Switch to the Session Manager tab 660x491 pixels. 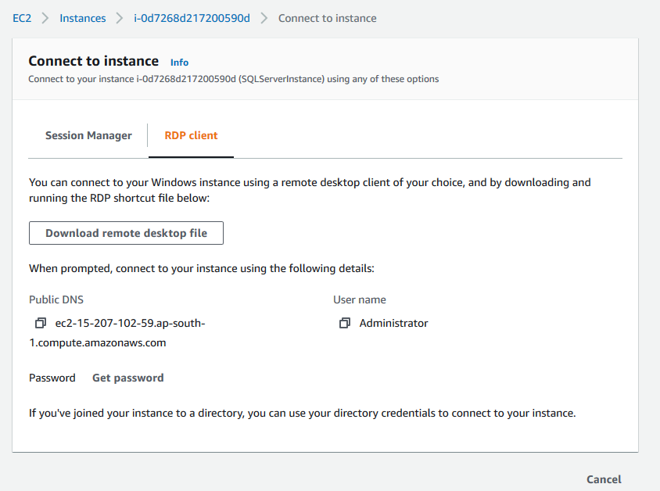click(88, 135)
